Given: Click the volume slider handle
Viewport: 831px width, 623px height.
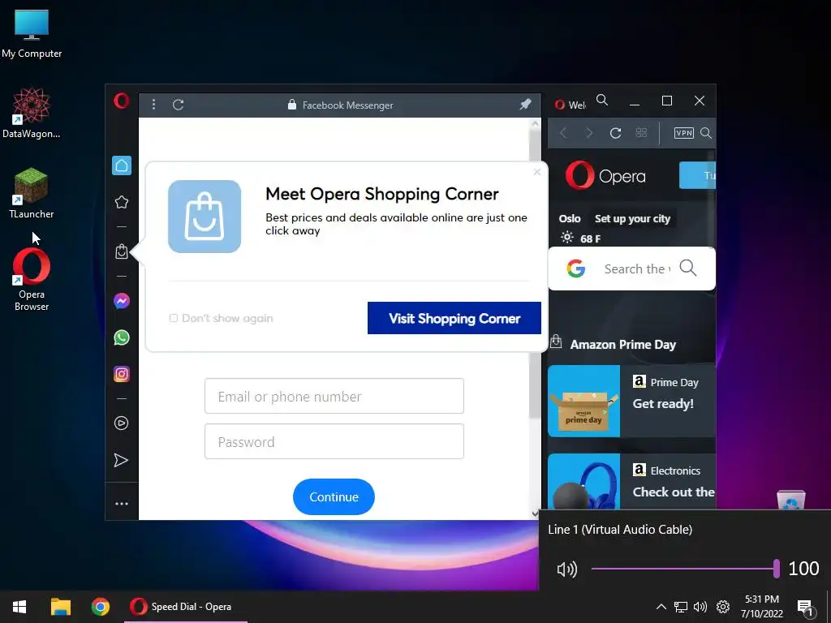Looking at the screenshot, I should (777, 569).
